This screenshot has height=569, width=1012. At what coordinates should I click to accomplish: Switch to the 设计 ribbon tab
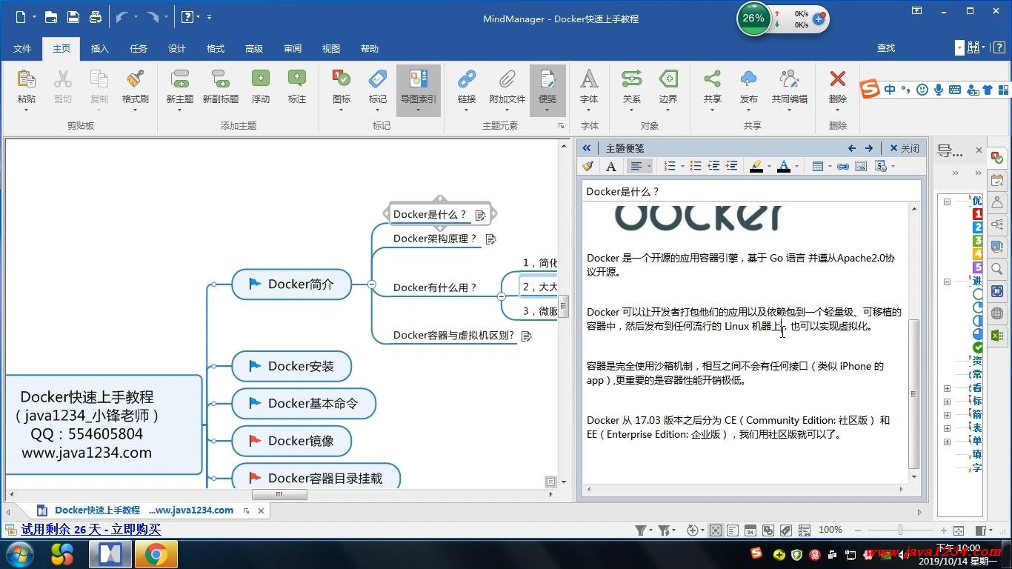point(177,48)
